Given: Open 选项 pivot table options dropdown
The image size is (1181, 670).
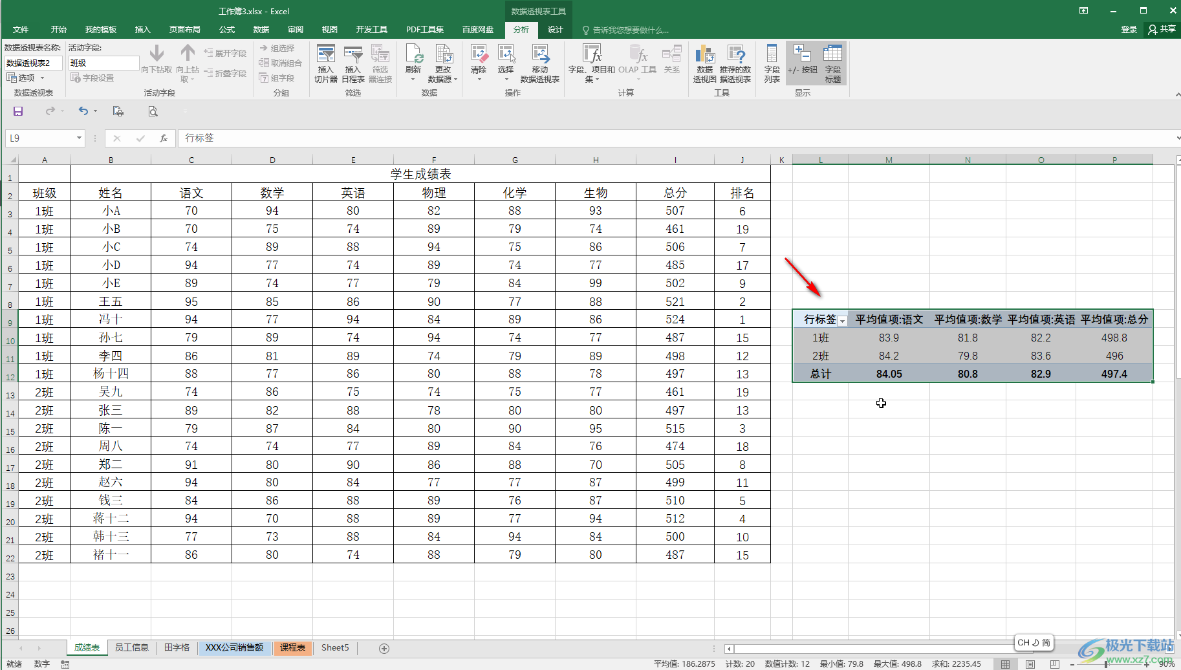Looking at the screenshot, I should pyautogui.click(x=26, y=78).
